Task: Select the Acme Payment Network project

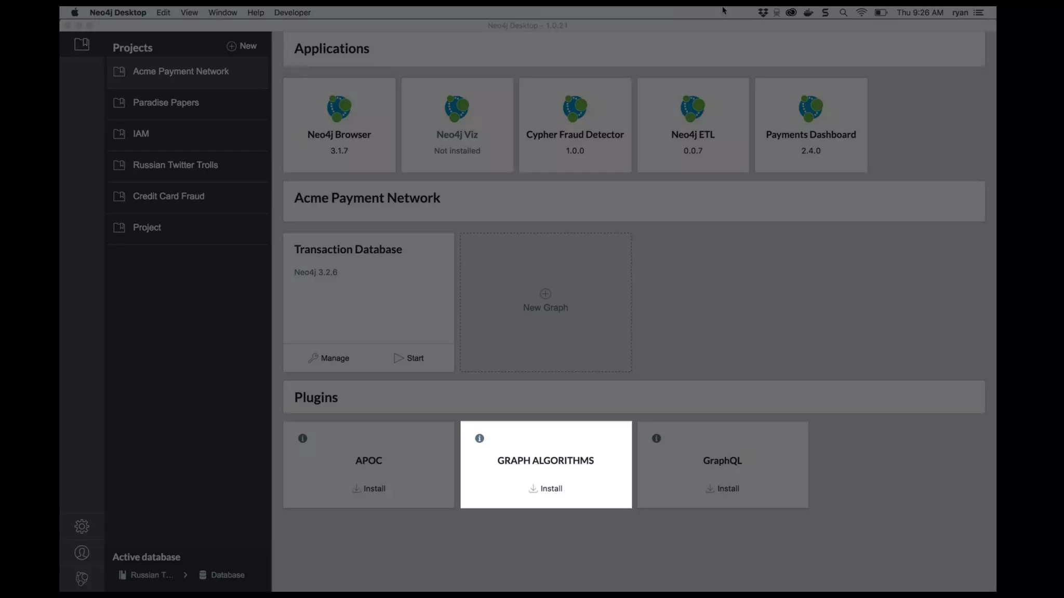Action: pyautogui.click(x=188, y=72)
